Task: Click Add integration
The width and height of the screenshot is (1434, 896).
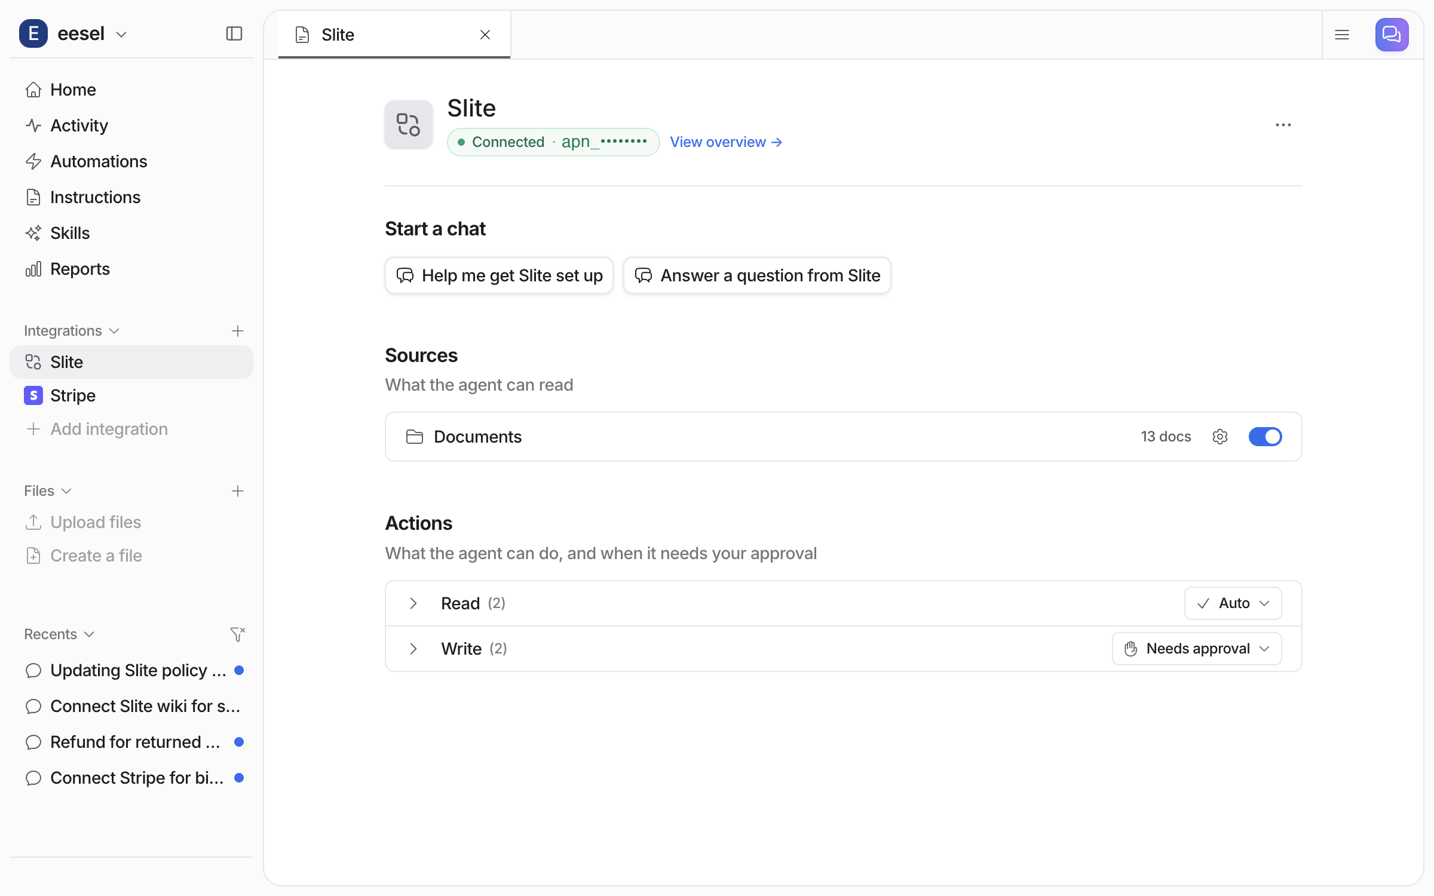Action: point(131,429)
